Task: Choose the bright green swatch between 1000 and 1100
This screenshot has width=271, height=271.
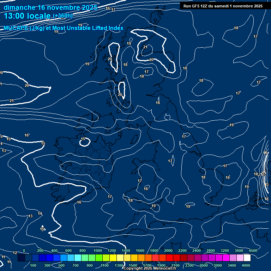Action: (99, 258)
